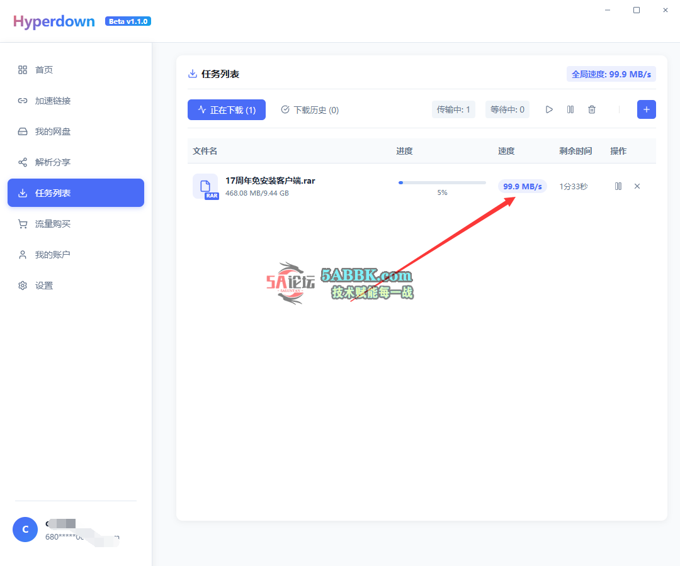The image size is (680, 566).
Task: Click the start all downloads play icon
Action: coord(549,109)
